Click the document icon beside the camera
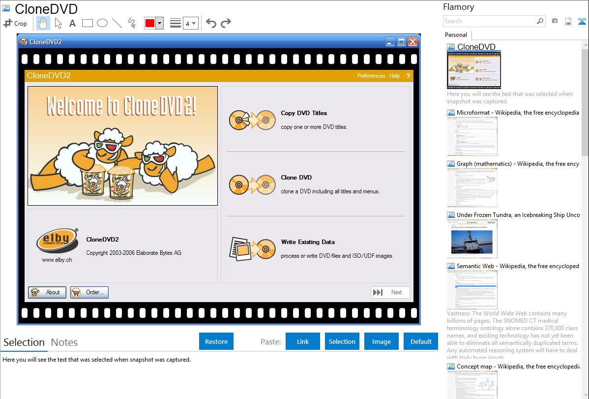The image size is (589, 399). [568, 21]
